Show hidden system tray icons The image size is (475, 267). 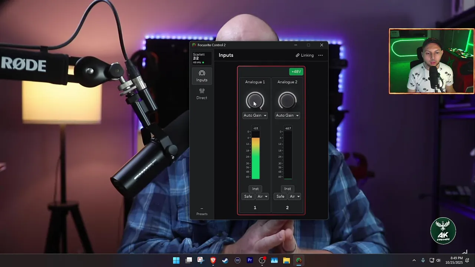point(414,260)
